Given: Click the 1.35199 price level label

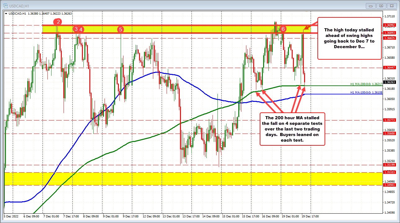Looking at the screenshot, I should 389,165.
